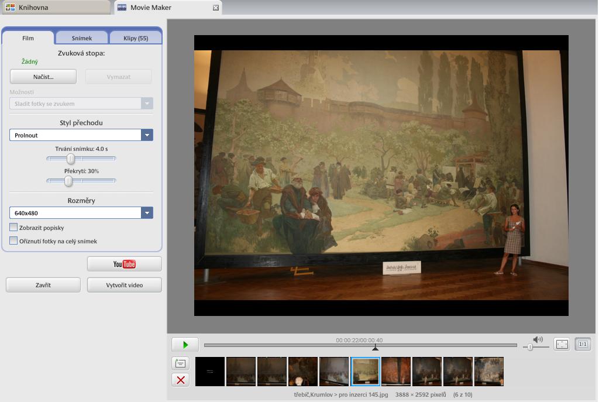The image size is (599, 402).
Task: Show preview at 1:1 size
Action: coord(583,344)
